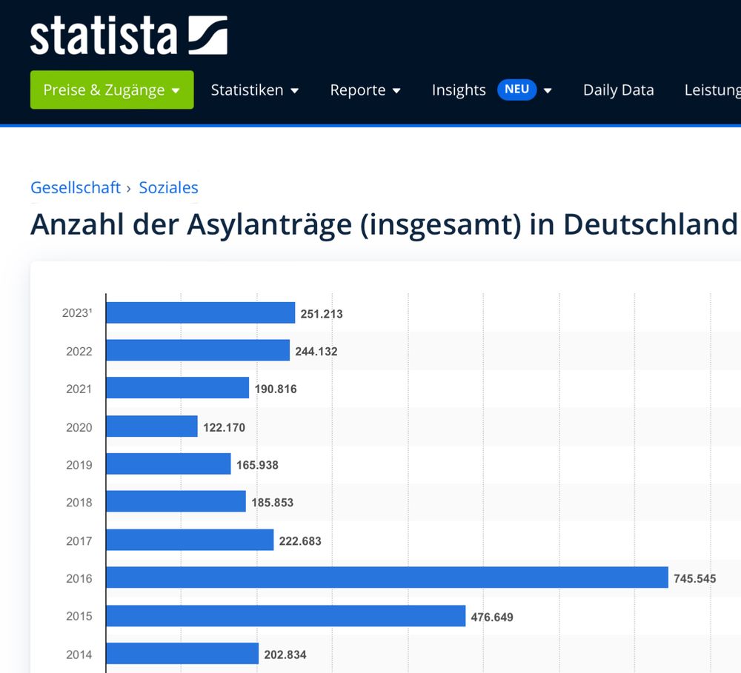
Task: Open the Soziales breadcrumb link
Action: (x=169, y=187)
